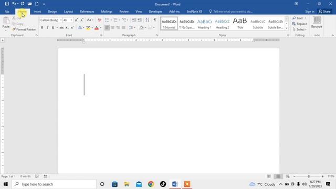Screen dimensions: 336x189
Task: Open the Customize Quick Access Toolbar arrow
Action: point(44,4)
